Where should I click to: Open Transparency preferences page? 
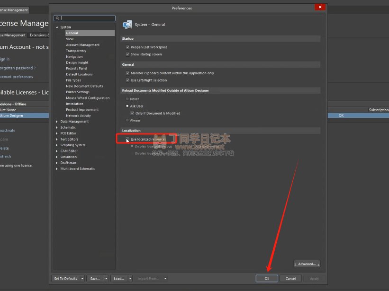(76, 51)
